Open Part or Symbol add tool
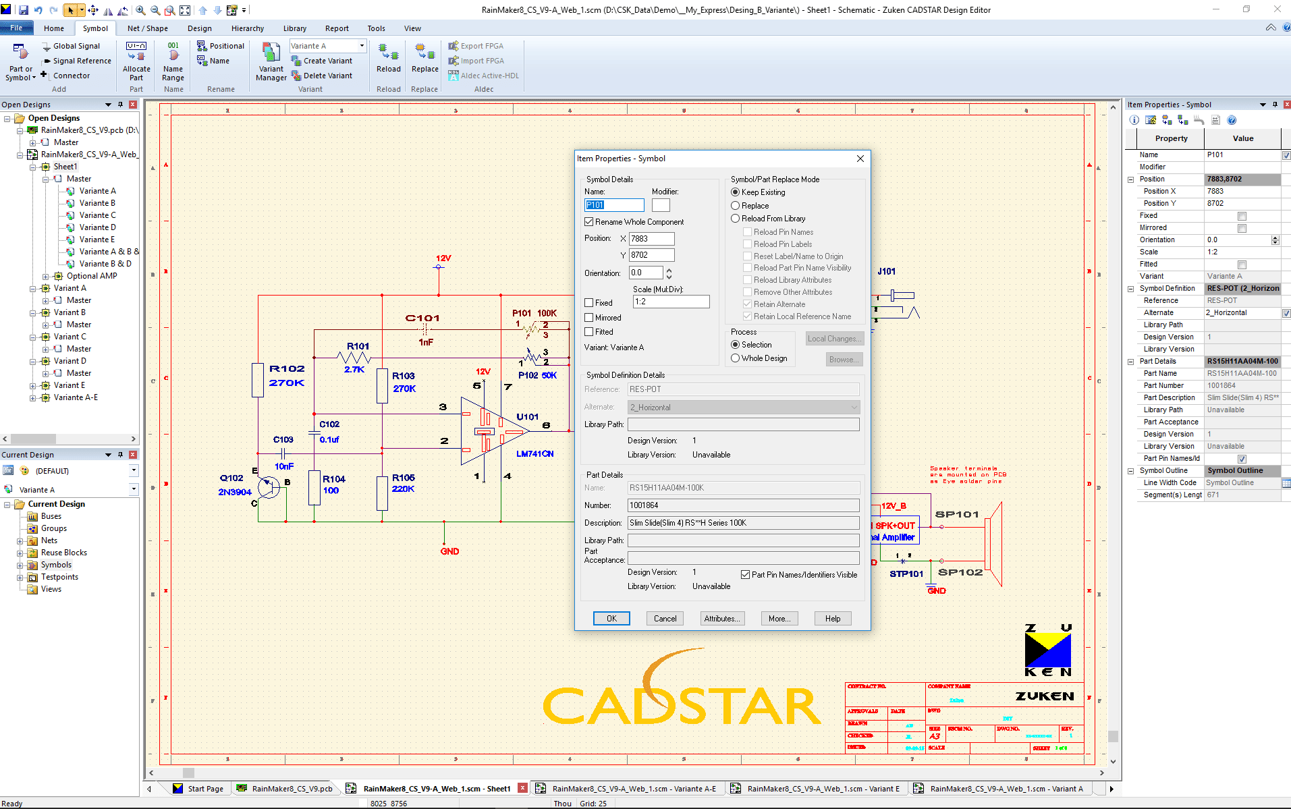The image size is (1291, 809). pyautogui.click(x=20, y=62)
